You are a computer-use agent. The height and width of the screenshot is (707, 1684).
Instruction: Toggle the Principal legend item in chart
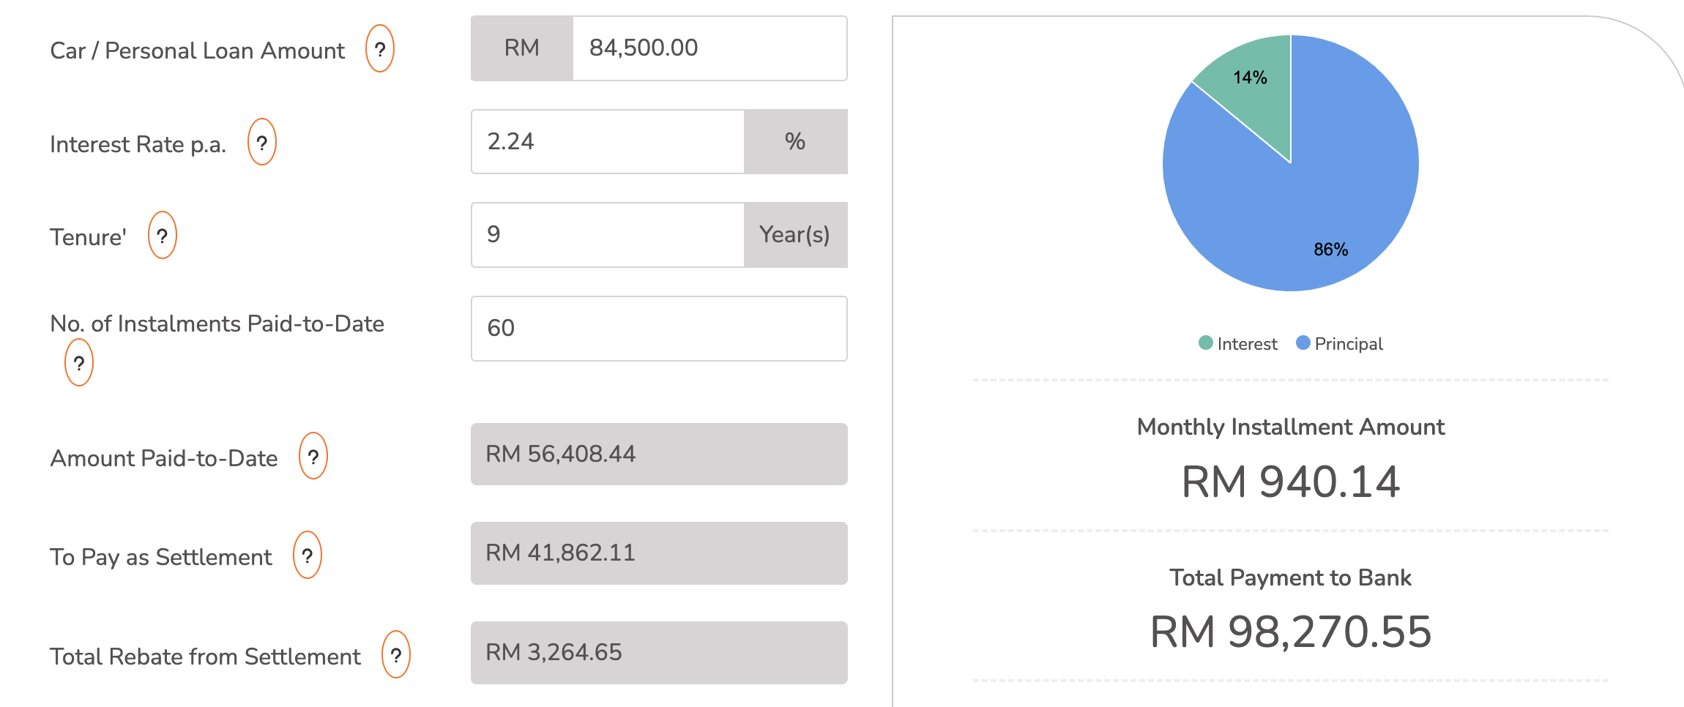point(1339,344)
